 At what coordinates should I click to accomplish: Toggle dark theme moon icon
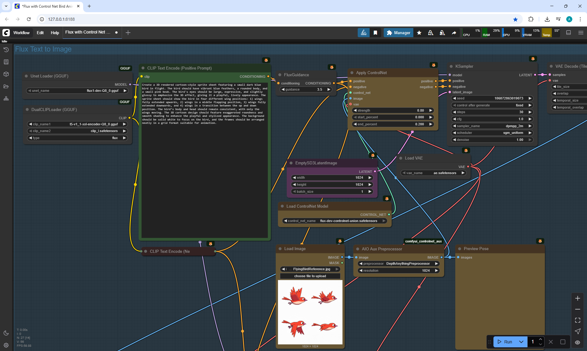6,333
